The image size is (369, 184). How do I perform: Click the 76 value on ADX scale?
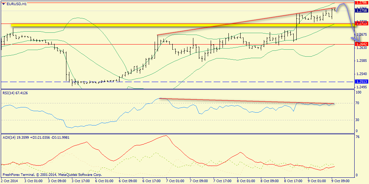point(358,137)
